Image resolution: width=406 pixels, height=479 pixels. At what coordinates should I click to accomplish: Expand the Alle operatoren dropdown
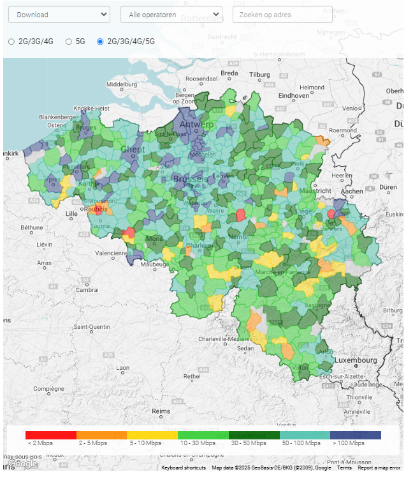click(x=171, y=15)
